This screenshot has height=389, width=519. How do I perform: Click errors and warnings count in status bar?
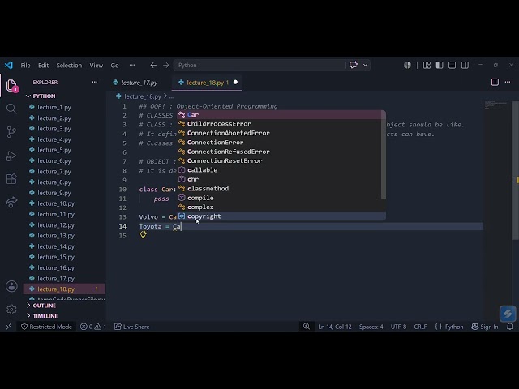click(x=93, y=327)
